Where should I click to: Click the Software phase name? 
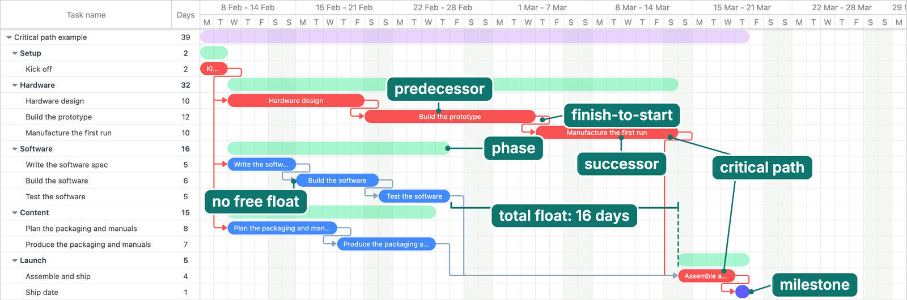pos(36,149)
